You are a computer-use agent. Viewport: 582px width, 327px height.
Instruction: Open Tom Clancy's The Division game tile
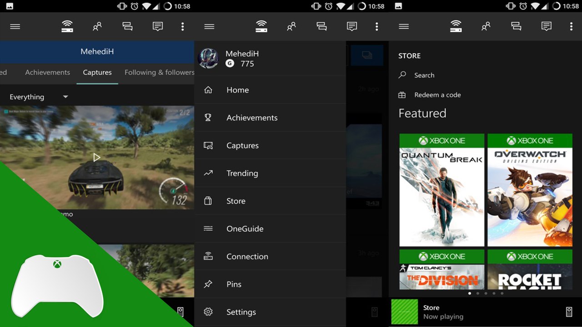(x=442, y=269)
